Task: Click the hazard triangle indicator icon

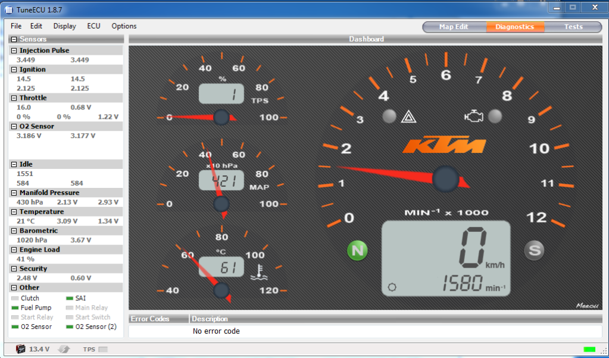Action: coord(408,117)
